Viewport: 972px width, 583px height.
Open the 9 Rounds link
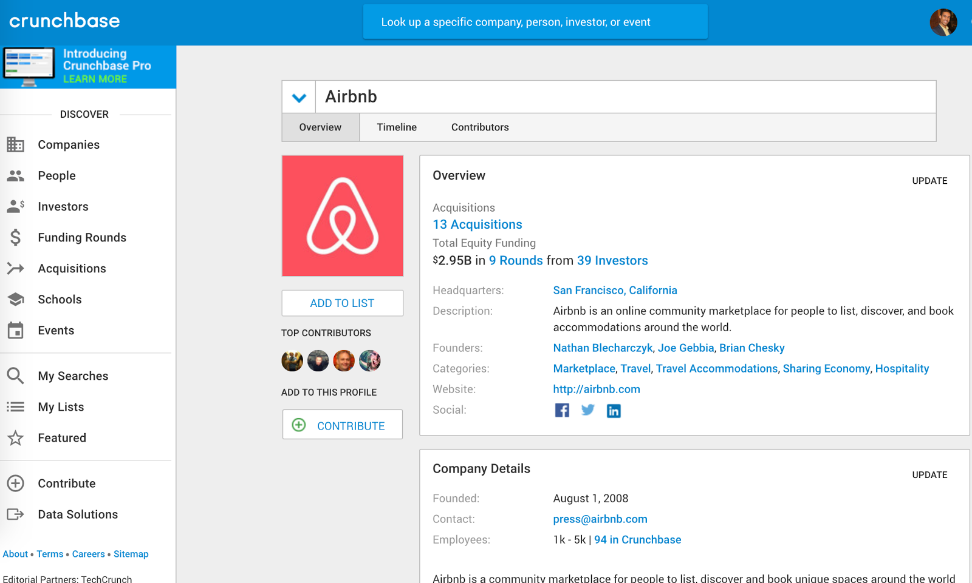coord(516,260)
